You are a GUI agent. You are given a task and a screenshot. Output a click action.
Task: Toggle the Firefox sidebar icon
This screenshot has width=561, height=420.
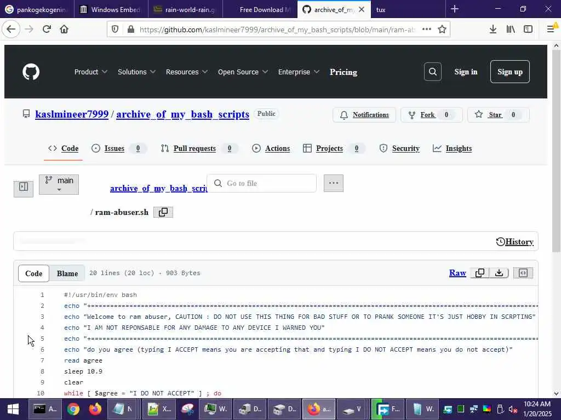(x=528, y=30)
